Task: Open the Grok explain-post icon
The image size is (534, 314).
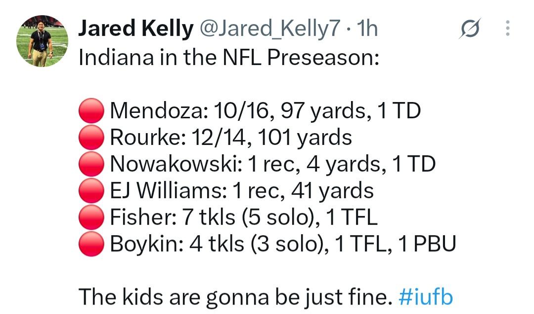Action: click(470, 29)
